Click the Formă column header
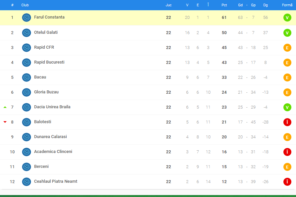 287,5
